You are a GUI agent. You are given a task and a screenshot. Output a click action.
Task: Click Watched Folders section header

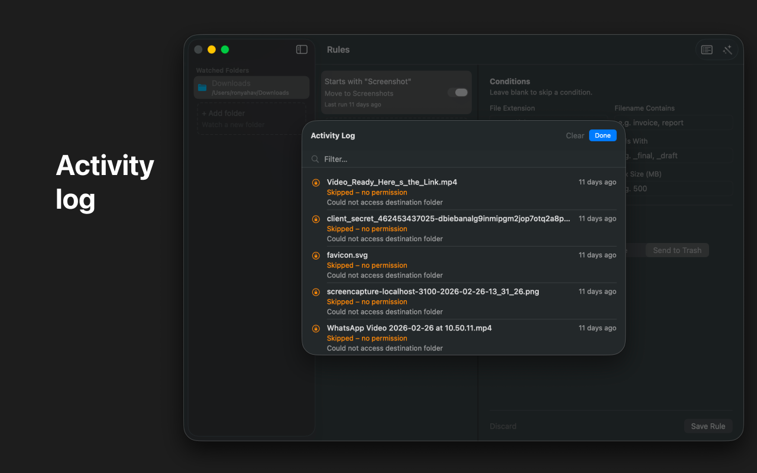(222, 70)
